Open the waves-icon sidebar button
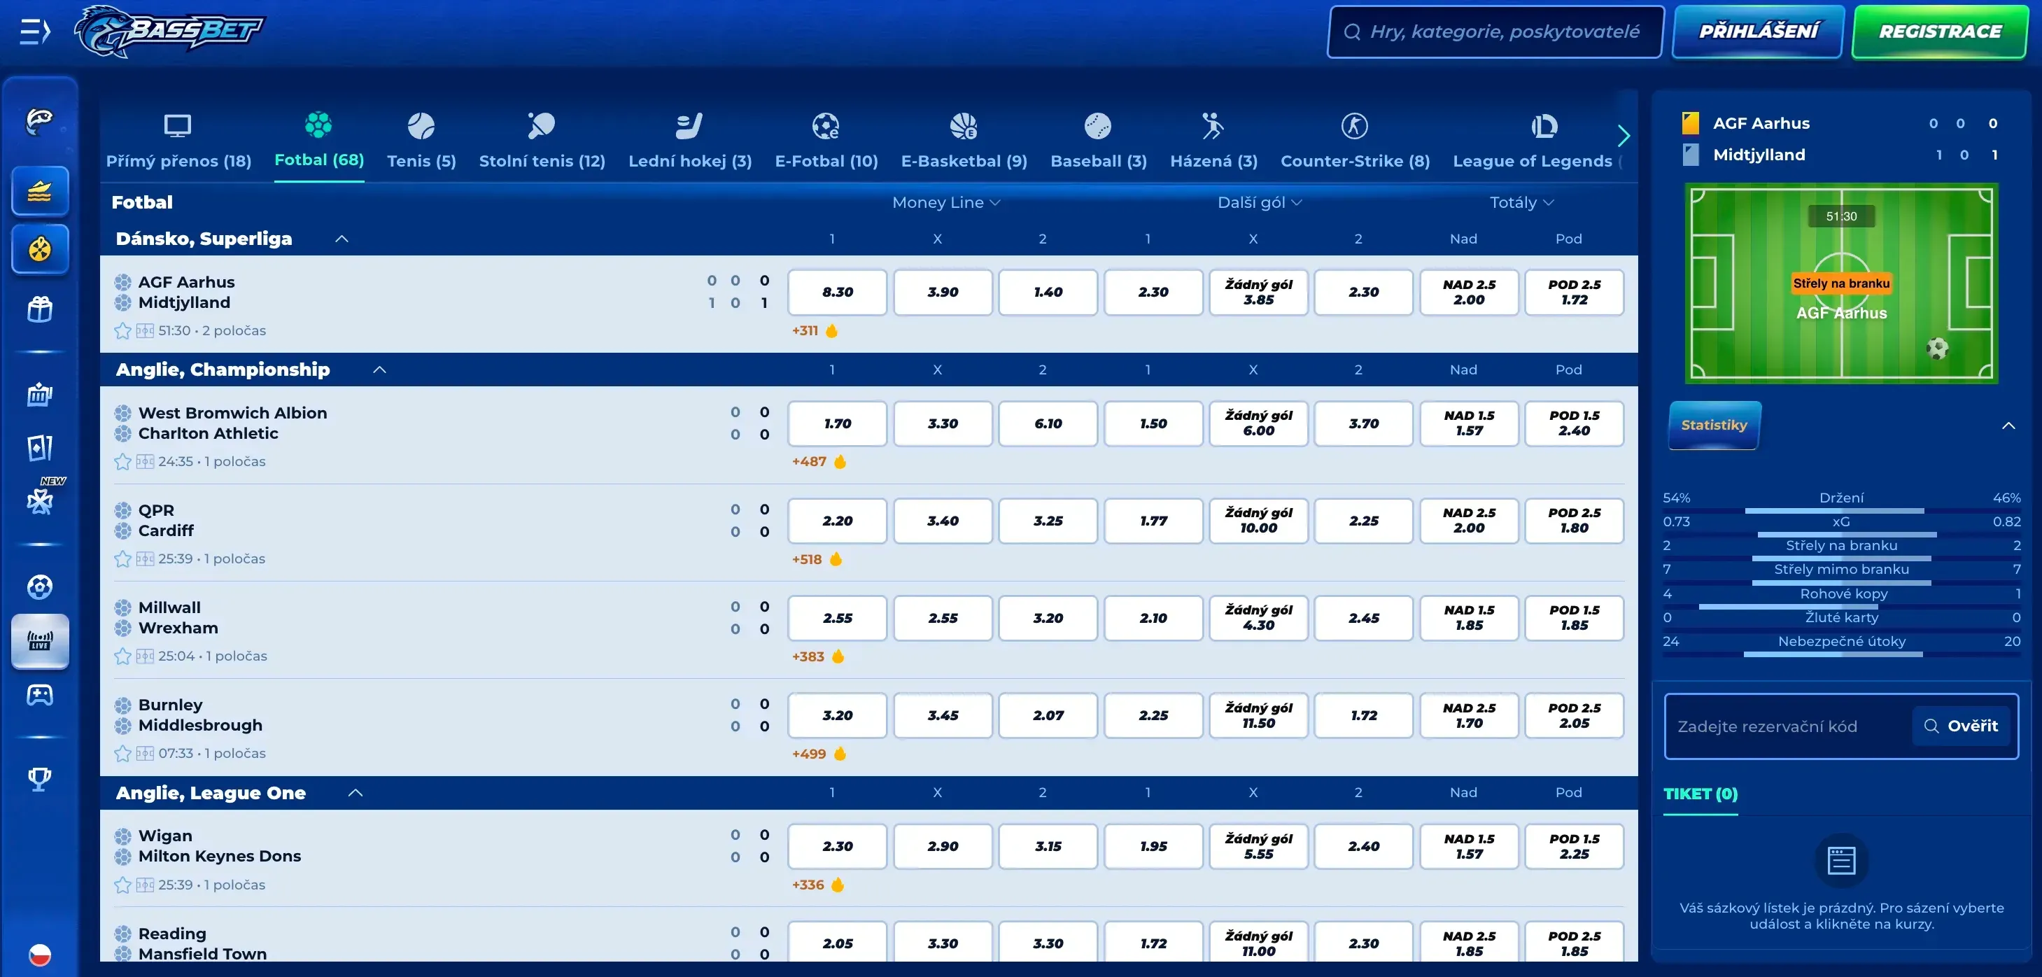The width and height of the screenshot is (2042, 977). click(40, 190)
